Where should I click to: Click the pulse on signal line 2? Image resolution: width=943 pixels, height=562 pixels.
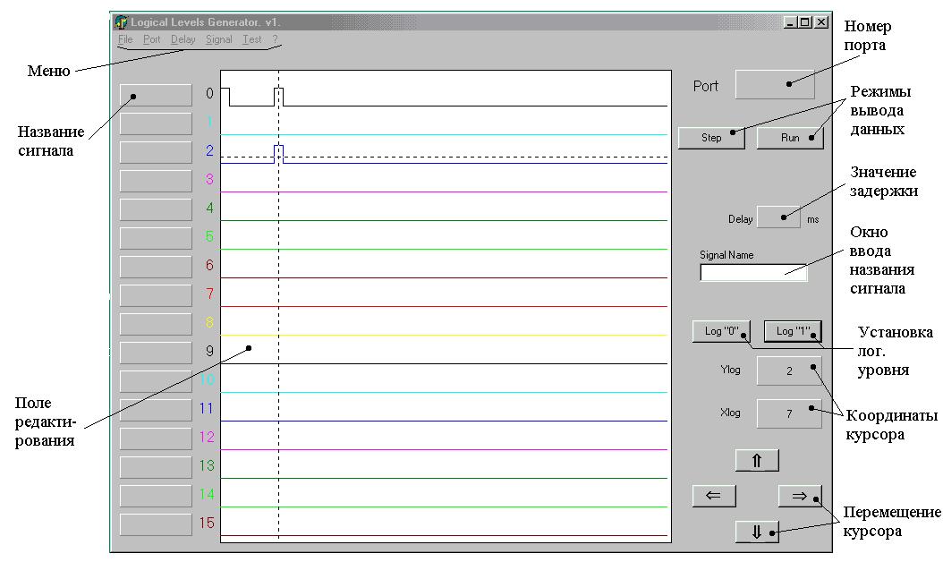point(279,153)
